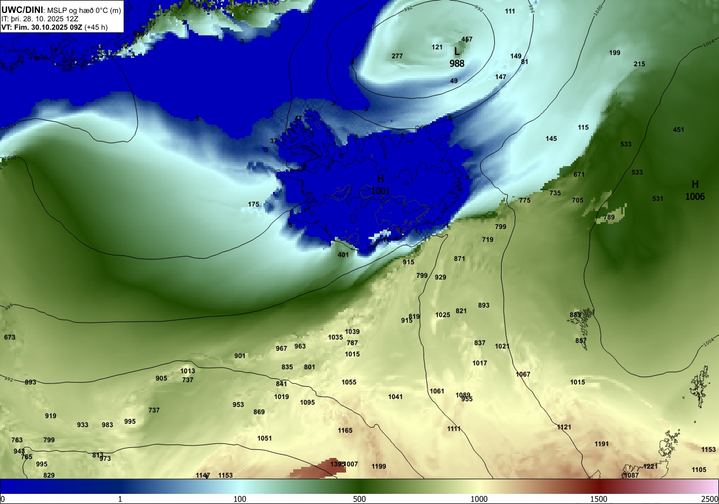Screen dimensions: 719x504
Task: Click the 451 height value
Action: coord(679,130)
